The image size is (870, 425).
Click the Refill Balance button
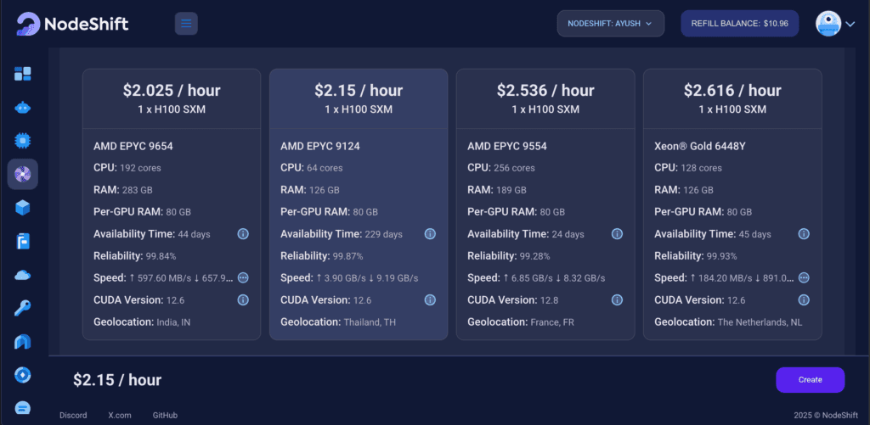(740, 24)
